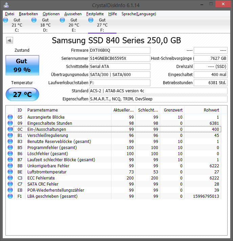Select the Verschleißregulierung parameter name
Viewport: 233px width, 241px height.
(x=48, y=136)
